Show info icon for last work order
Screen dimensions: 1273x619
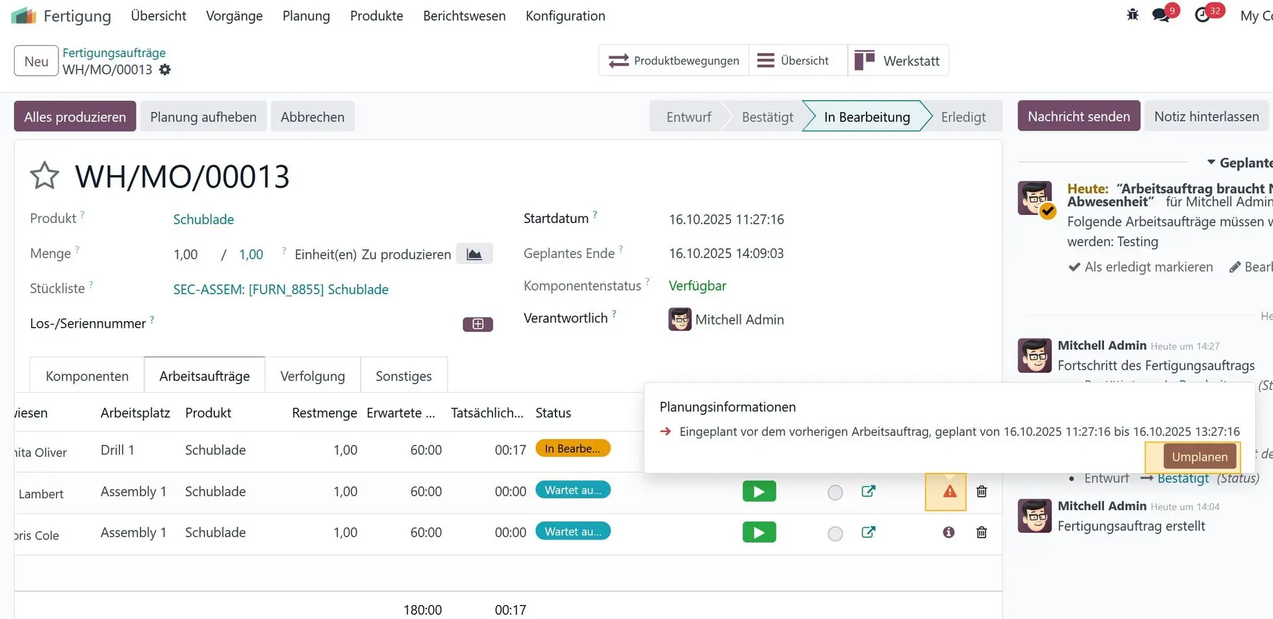pos(949,533)
